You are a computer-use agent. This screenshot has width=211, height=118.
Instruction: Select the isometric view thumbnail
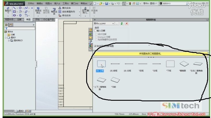click(184, 64)
